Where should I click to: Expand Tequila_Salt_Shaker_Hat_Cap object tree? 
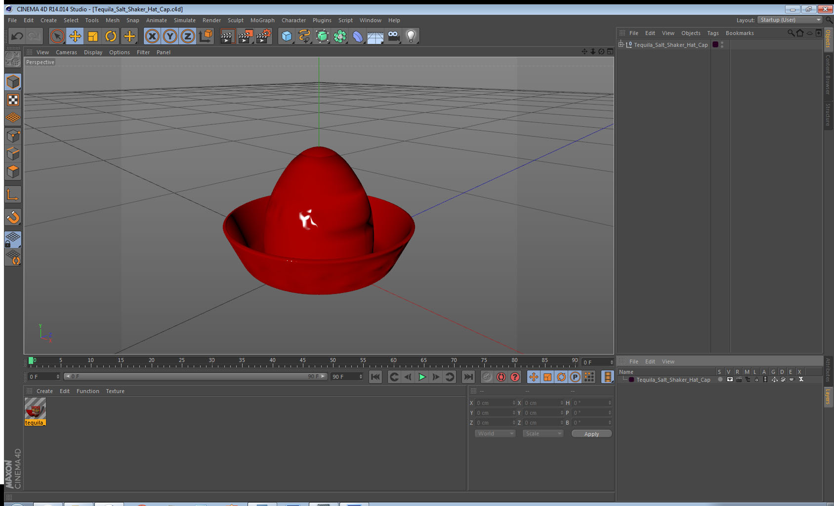(621, 44)
